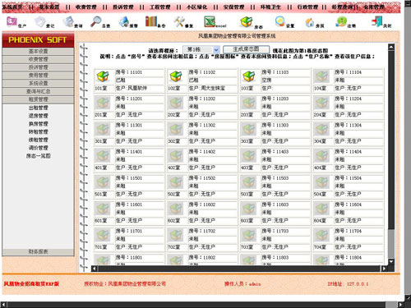Open 出租管理 sidebar link
This screenshot has height=308, width=411.
coord(38,108)
